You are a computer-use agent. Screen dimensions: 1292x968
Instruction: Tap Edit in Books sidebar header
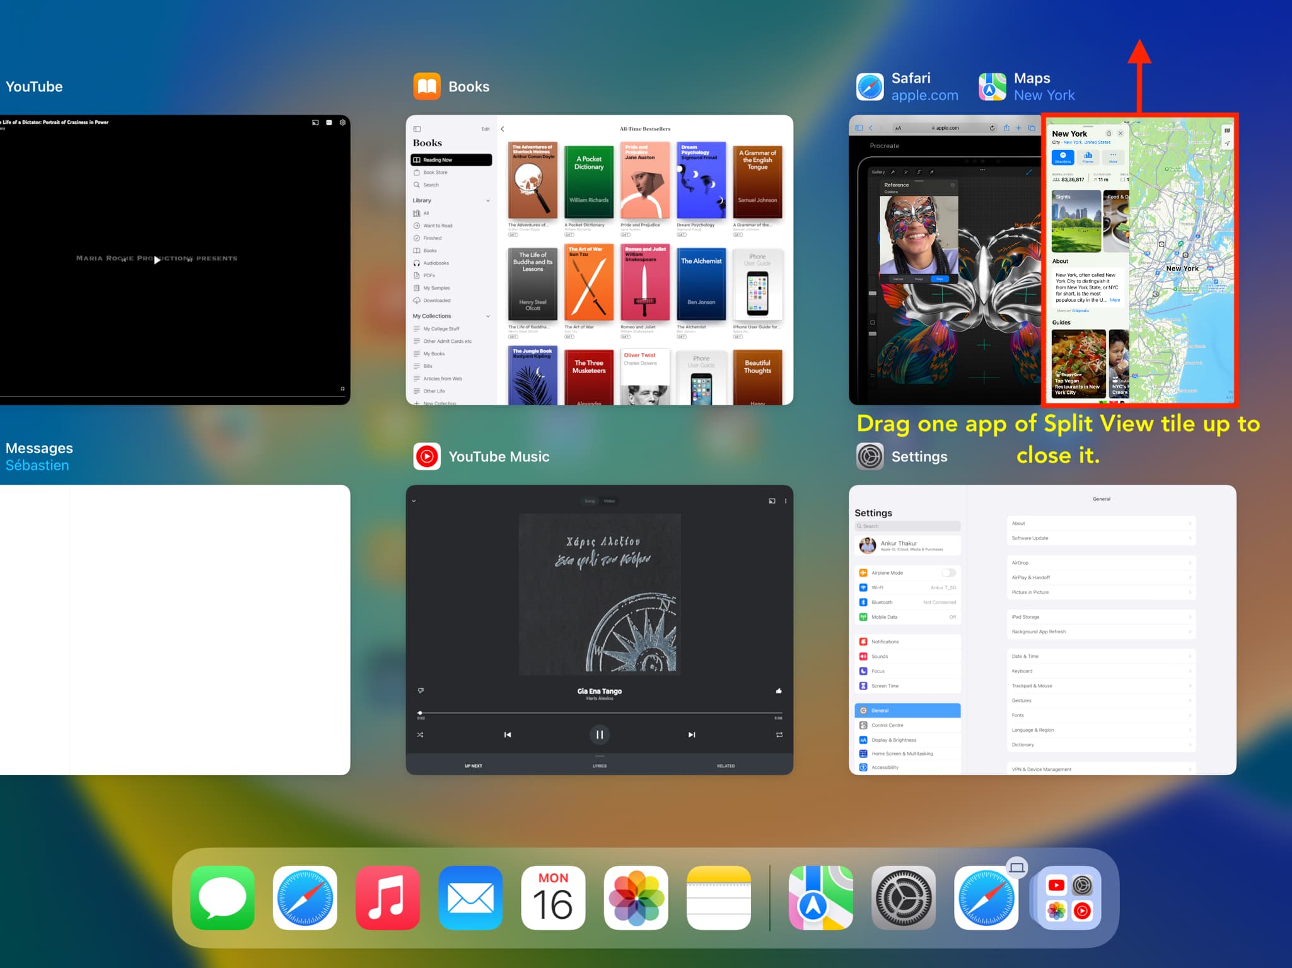point(486,129)
